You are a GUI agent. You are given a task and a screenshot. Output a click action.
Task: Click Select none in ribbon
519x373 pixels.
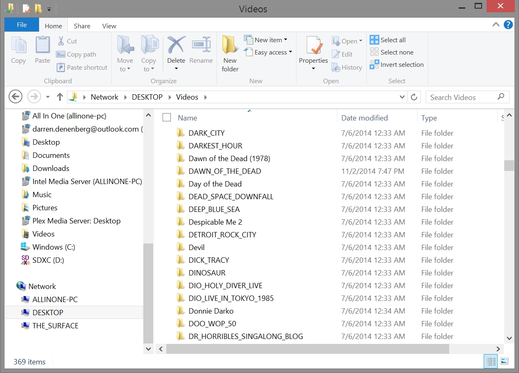392,52
